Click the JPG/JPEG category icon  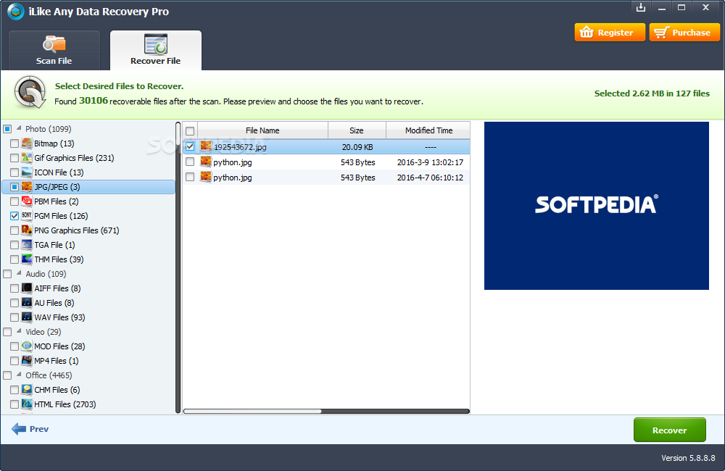27,187
